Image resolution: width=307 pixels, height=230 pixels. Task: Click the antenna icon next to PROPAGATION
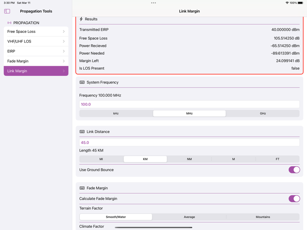pos(9,23)
